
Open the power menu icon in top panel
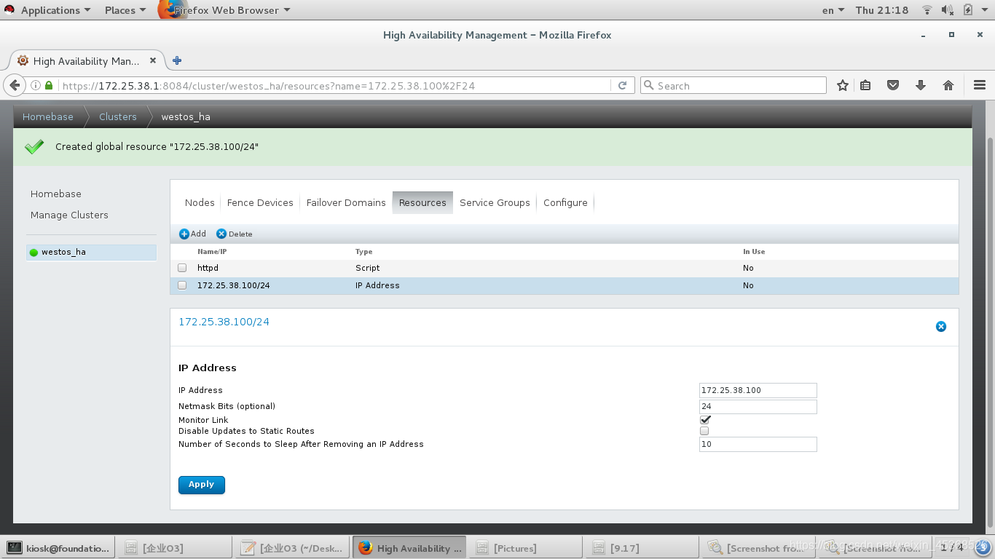[986, 10]
